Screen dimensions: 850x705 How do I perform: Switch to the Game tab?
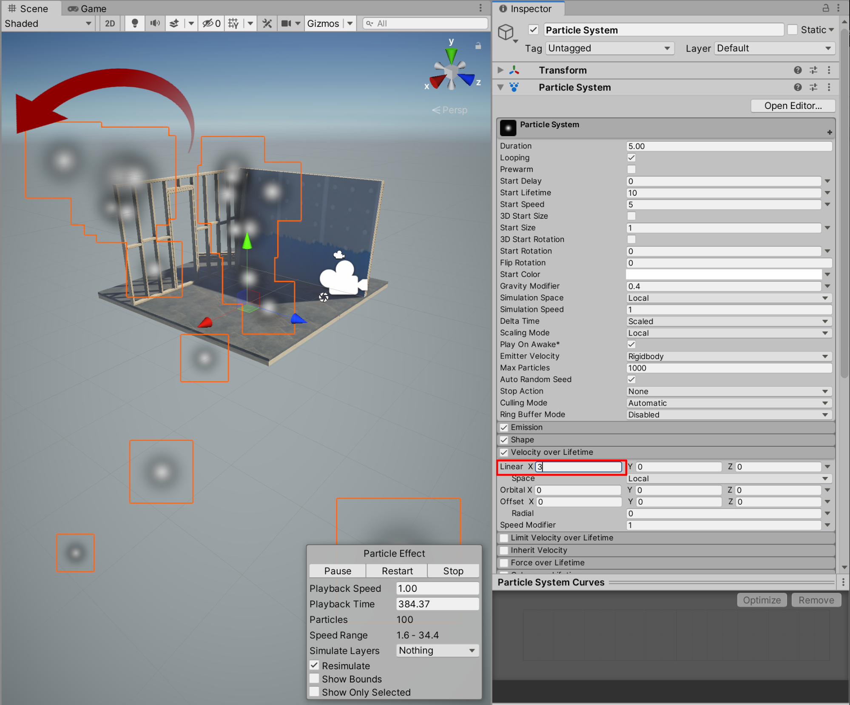[x=88, y=9]
